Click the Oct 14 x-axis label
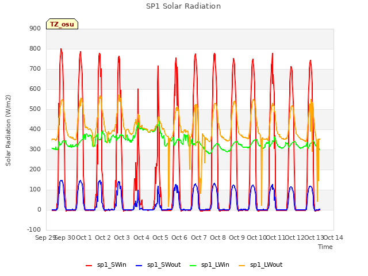 click(x=333, y=237)
